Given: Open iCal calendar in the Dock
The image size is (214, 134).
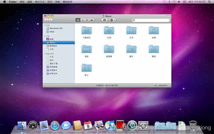Looking at the screenshot, I should click(x=88, y=125).
